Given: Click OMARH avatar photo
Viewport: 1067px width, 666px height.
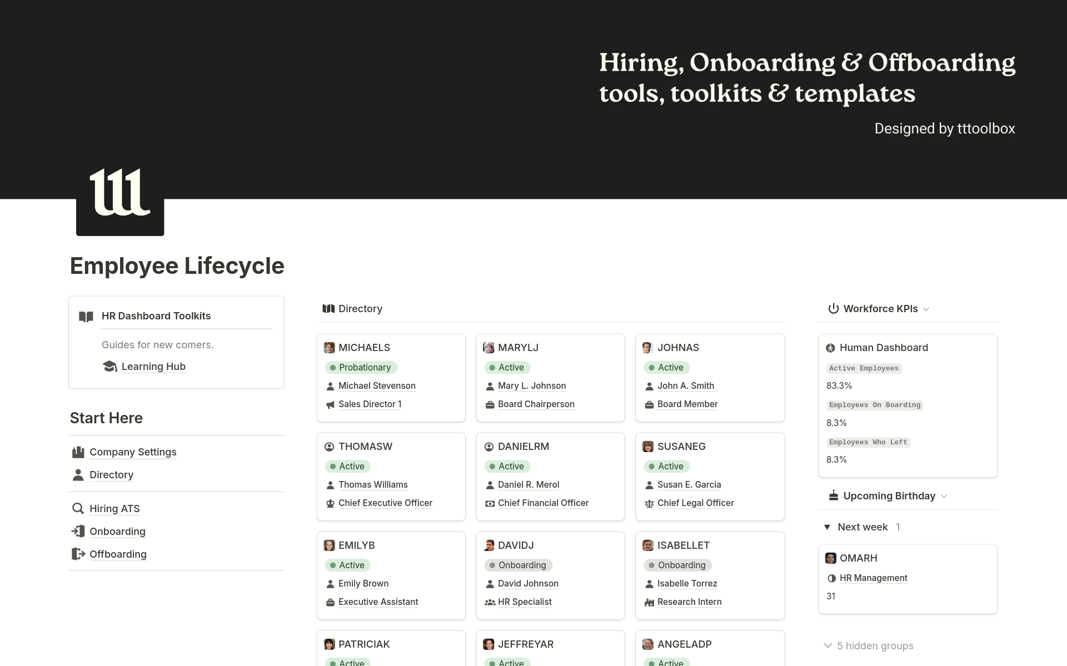Looking at the screenshot, I should click(831, 558).
